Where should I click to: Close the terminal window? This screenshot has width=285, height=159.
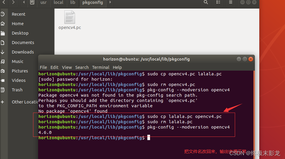click(251, 59)
